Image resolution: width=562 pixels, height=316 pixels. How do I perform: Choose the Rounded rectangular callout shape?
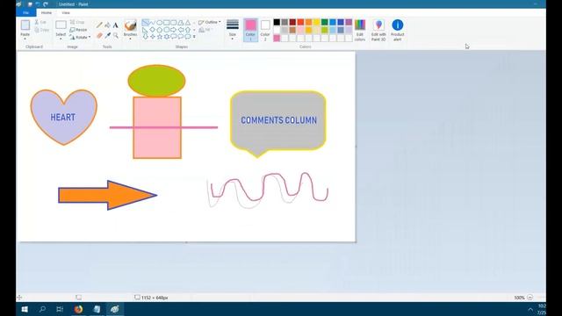174,37
